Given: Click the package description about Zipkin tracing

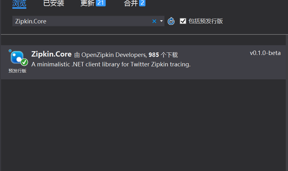Looking at the screenshot, I should [x=111, y=64].
